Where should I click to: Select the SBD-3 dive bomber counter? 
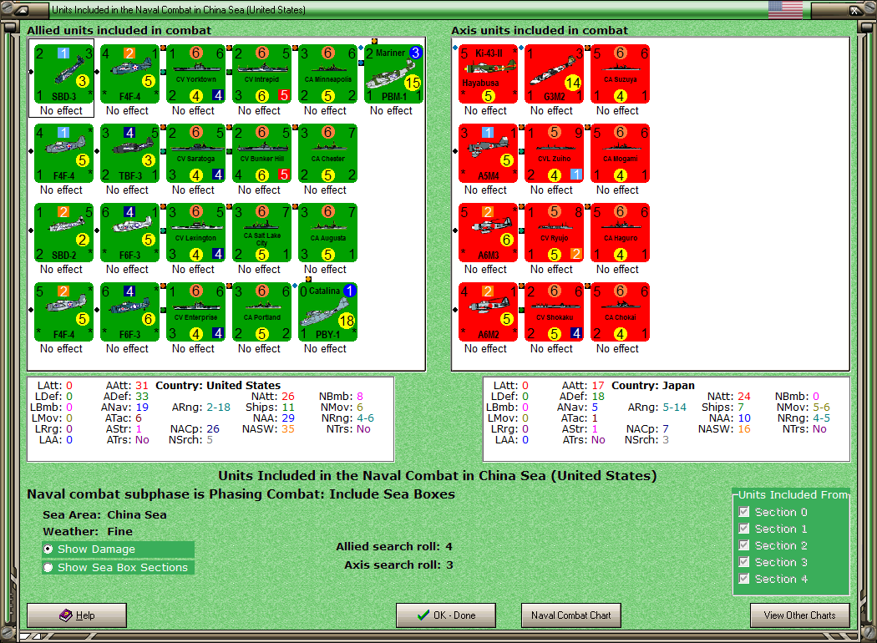coord(63,73)
